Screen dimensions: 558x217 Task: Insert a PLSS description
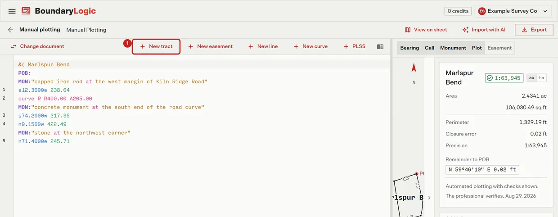coord(355,46)
